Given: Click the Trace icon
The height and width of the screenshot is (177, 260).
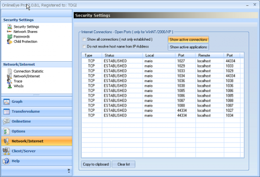Looking at the screenshot, I should coord(9,81).
